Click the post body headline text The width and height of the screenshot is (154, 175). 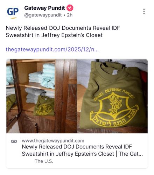point(63,31)
